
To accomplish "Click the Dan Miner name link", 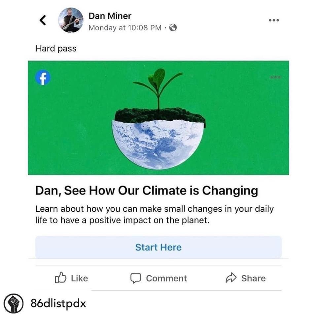I will (110, 16).
